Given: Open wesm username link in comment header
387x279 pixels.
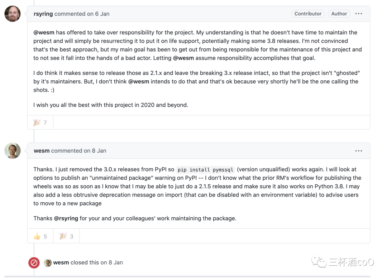Looking at the screenshot, I should [x=42, y=151].
